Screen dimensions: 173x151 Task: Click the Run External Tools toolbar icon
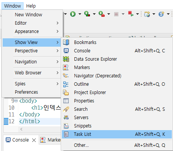pyautogui.click(x=102, y=14)
